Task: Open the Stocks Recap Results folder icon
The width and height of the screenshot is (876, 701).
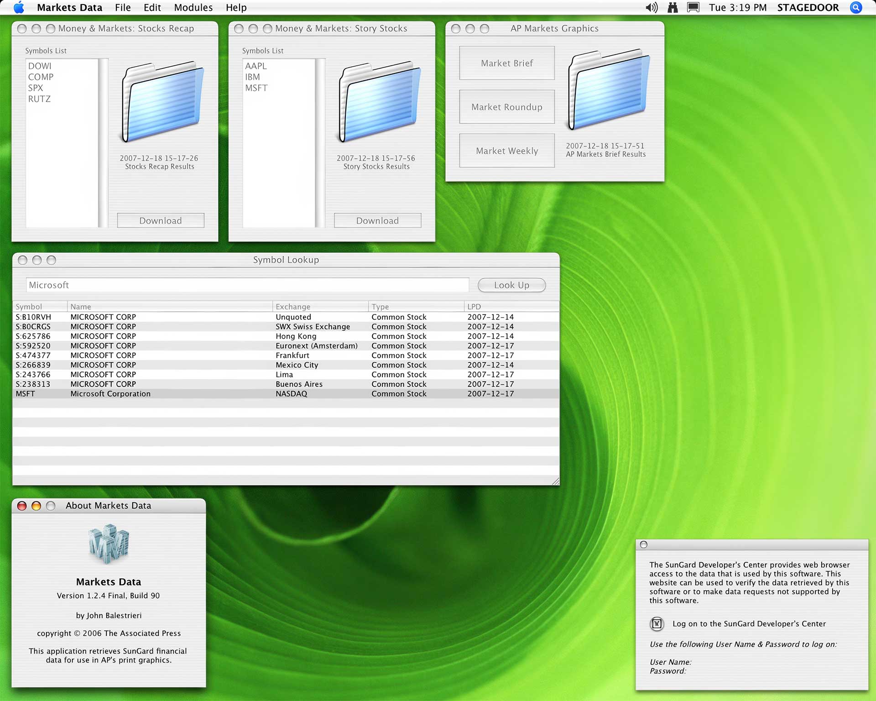Action: click(162, 102)
